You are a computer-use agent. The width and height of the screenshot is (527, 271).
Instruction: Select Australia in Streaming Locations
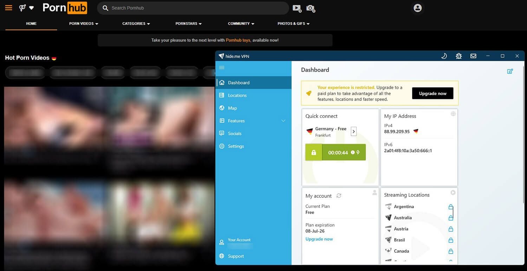(403, 218)
